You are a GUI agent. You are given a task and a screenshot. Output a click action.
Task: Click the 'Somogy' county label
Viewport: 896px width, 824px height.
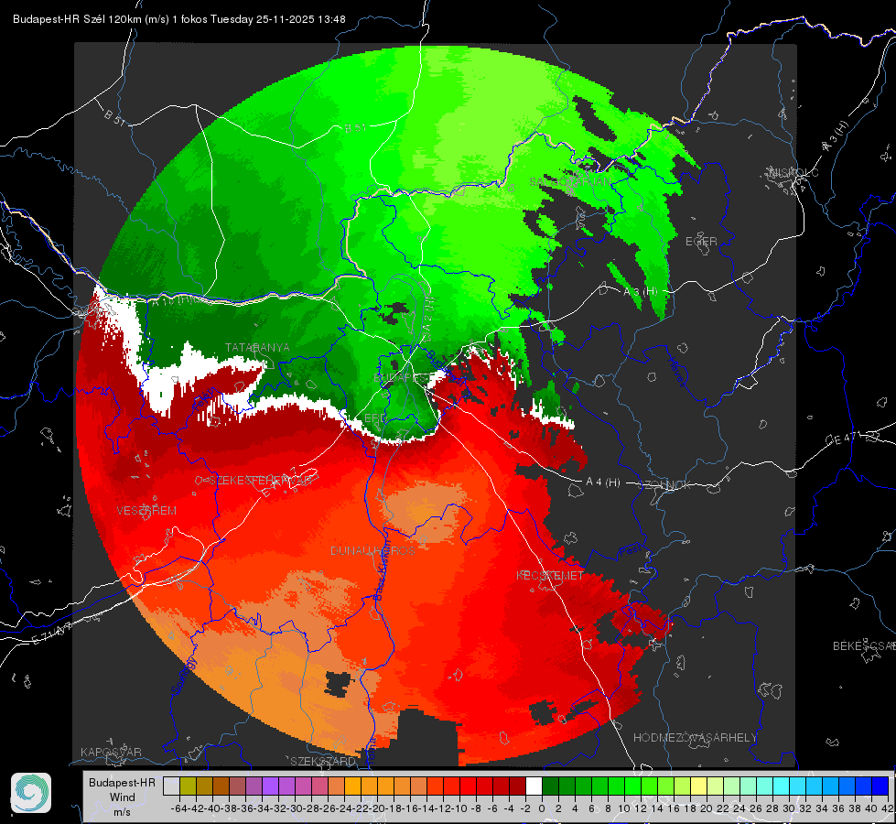tap(184, 677)
